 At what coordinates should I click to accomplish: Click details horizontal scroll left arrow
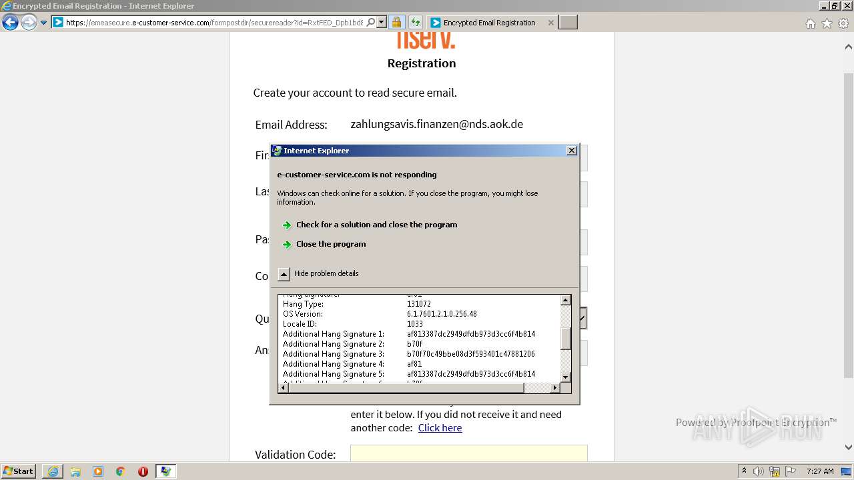(284, 387)
